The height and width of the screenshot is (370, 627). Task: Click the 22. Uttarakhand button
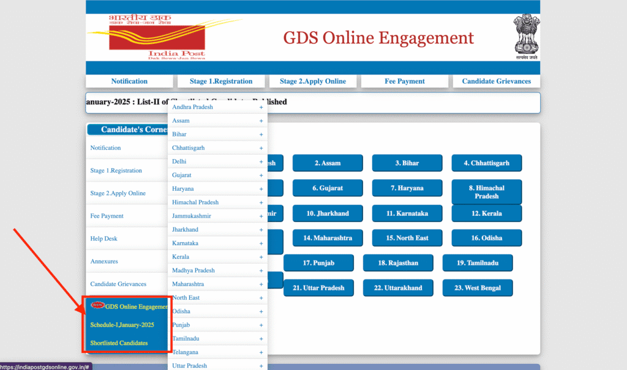[398, 287]
